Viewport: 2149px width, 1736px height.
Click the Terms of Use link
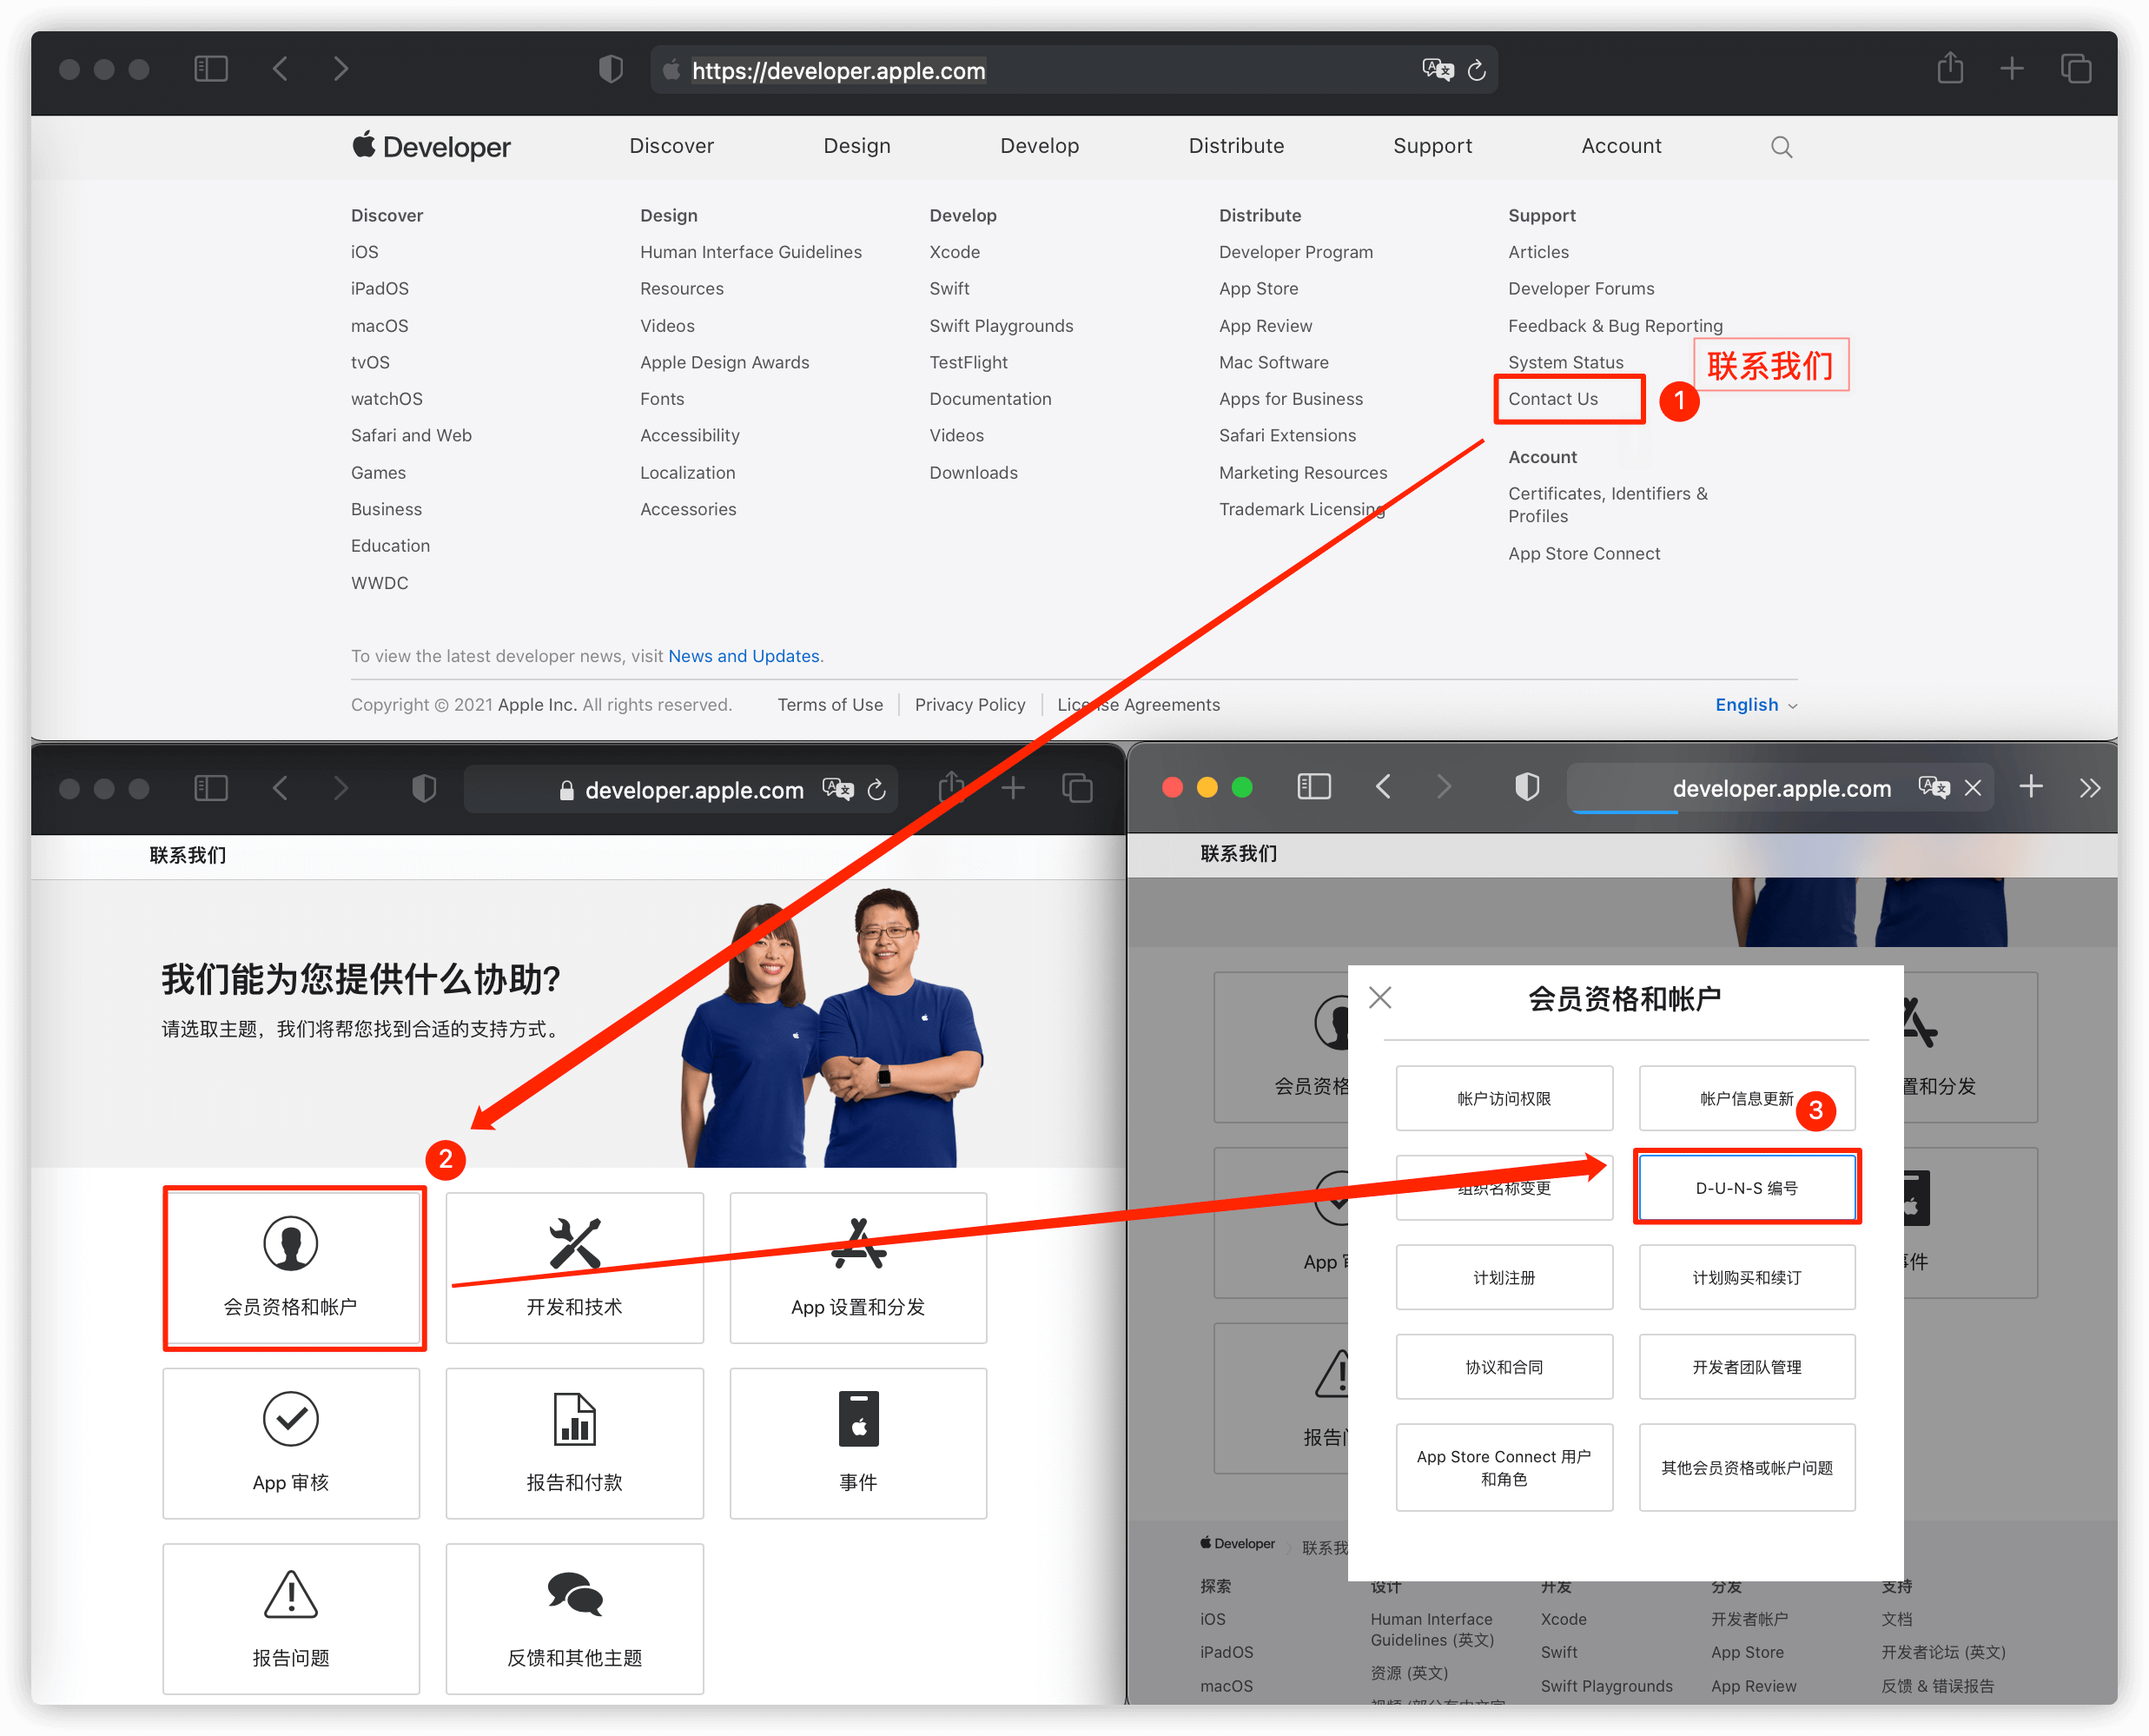pos(830,705)
